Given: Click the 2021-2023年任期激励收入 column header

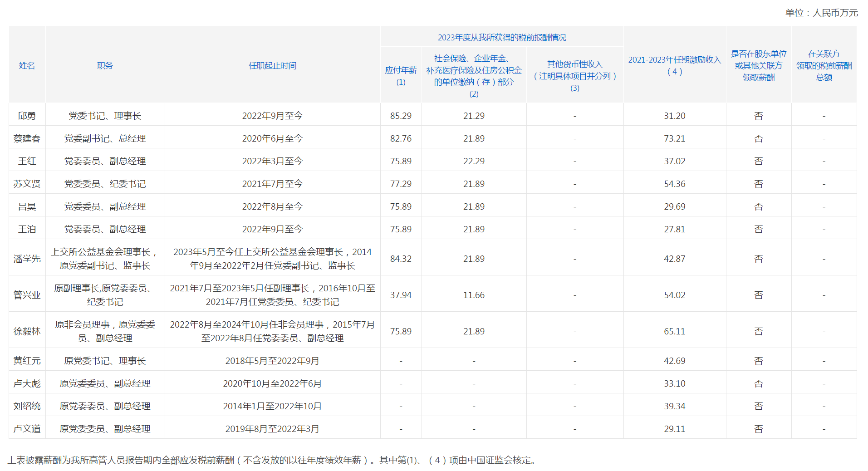Looking at the screenshot, I should pyautogui.click(x=674, y=66).
